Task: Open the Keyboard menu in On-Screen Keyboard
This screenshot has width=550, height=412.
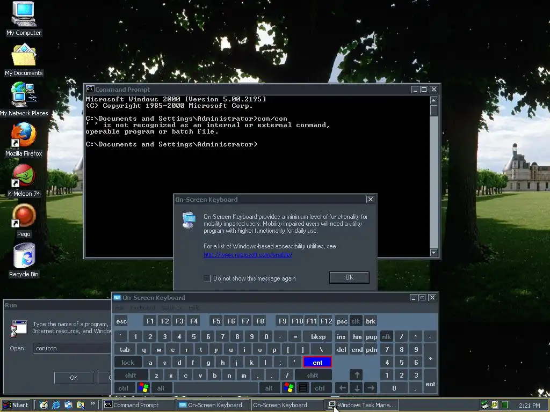Action: tap(142, 308)
